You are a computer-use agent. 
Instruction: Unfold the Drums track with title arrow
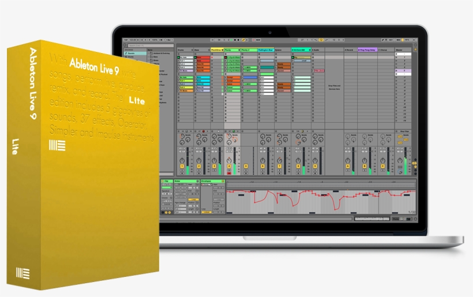pos(192,50)
